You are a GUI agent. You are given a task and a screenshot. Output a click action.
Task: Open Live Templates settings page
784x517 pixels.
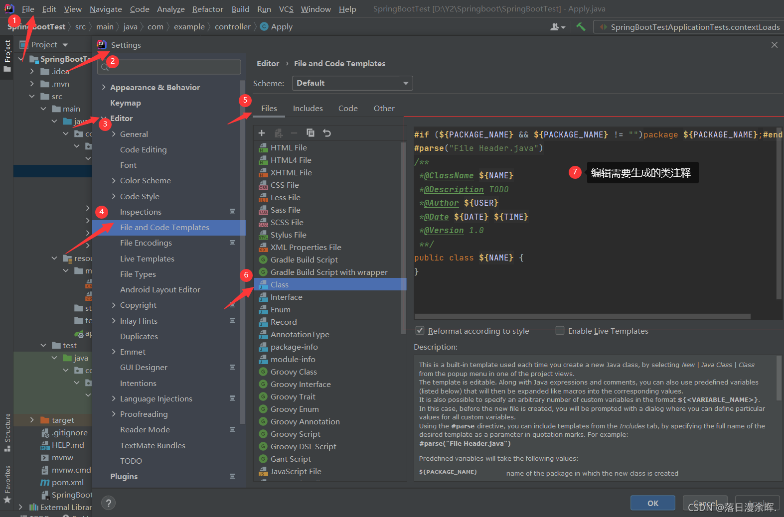147,258
